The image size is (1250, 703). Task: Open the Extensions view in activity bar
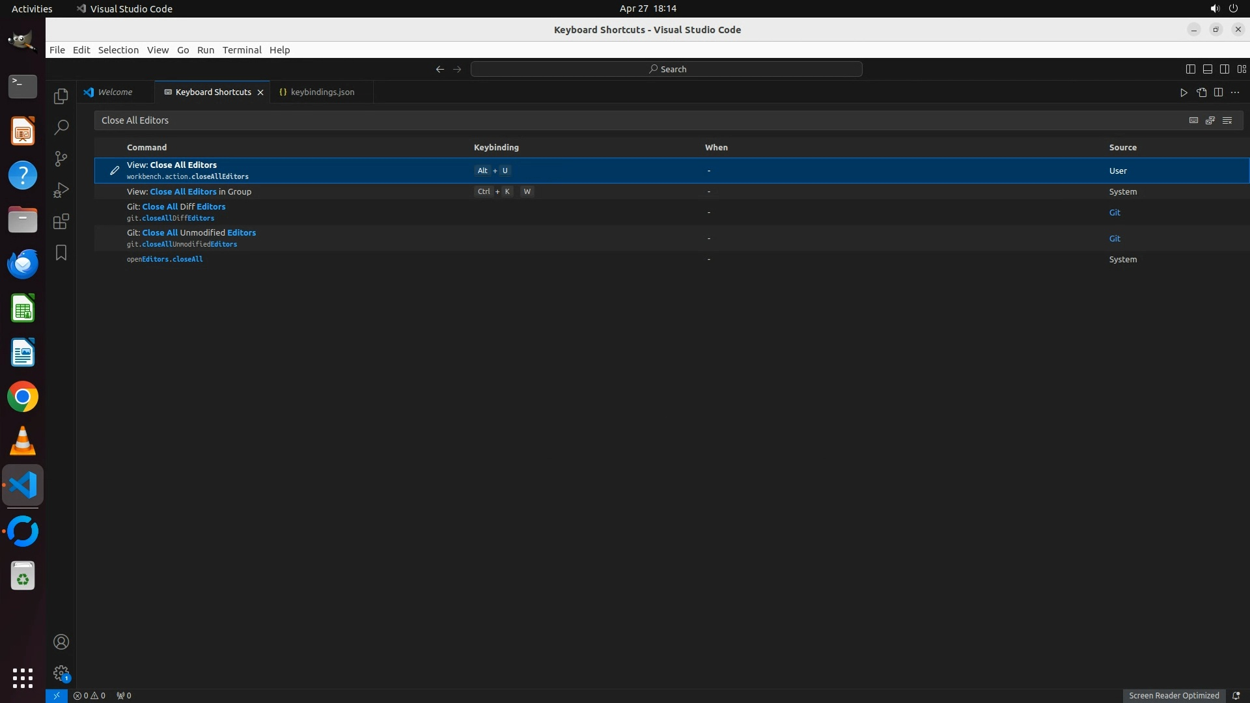pos(61,221)
